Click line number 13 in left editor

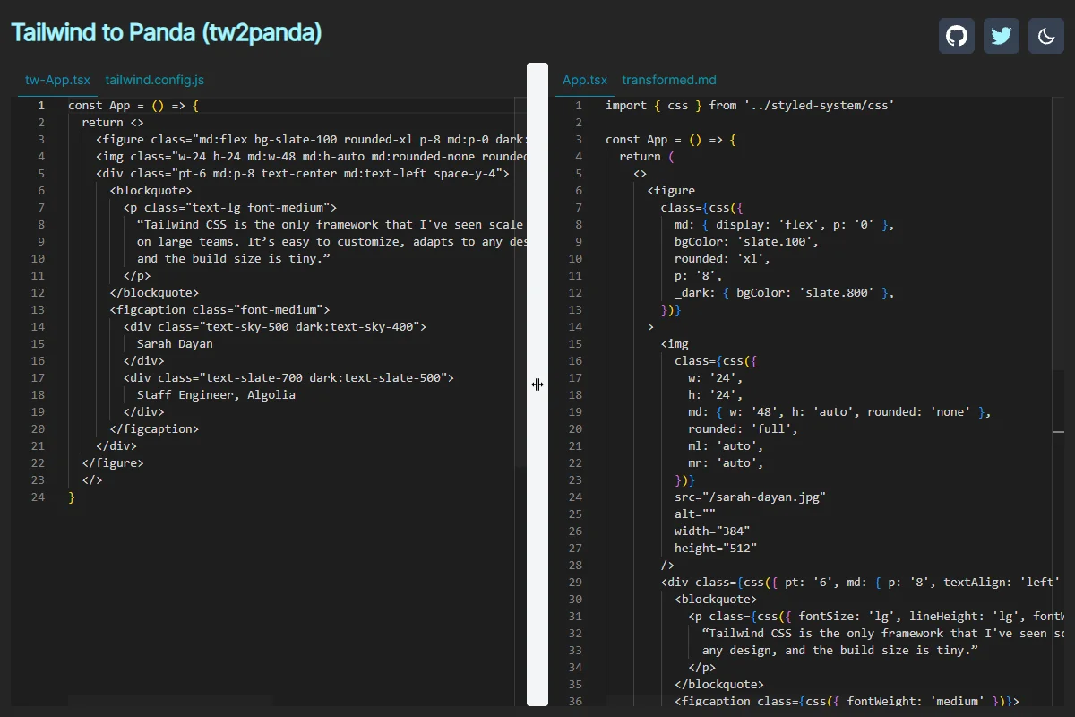[38, 309]
